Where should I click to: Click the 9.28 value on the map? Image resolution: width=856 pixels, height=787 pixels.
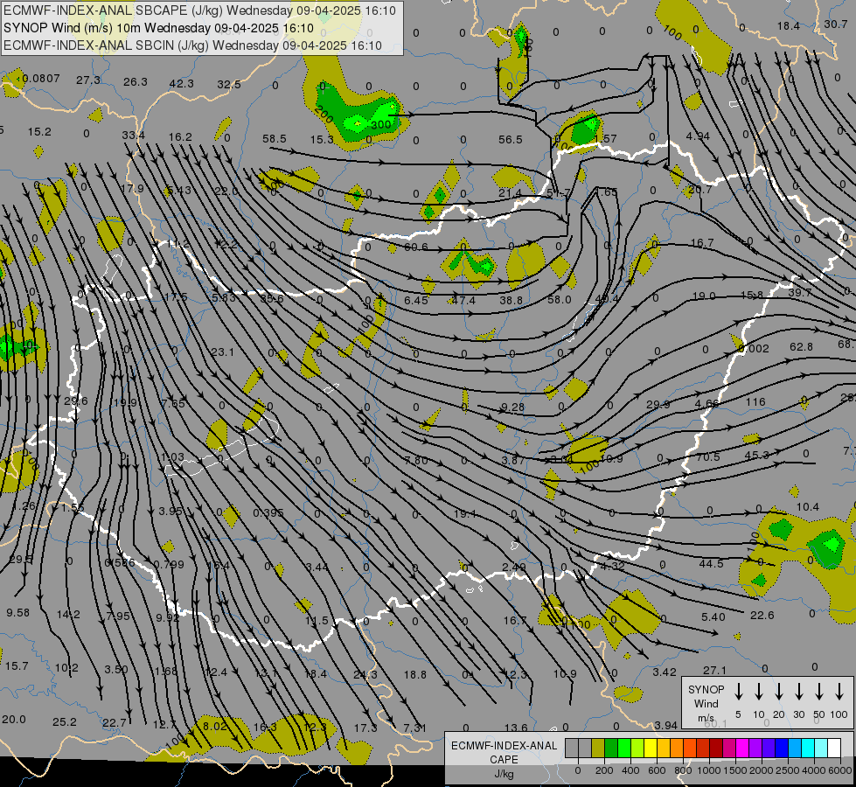pos(512,407)
